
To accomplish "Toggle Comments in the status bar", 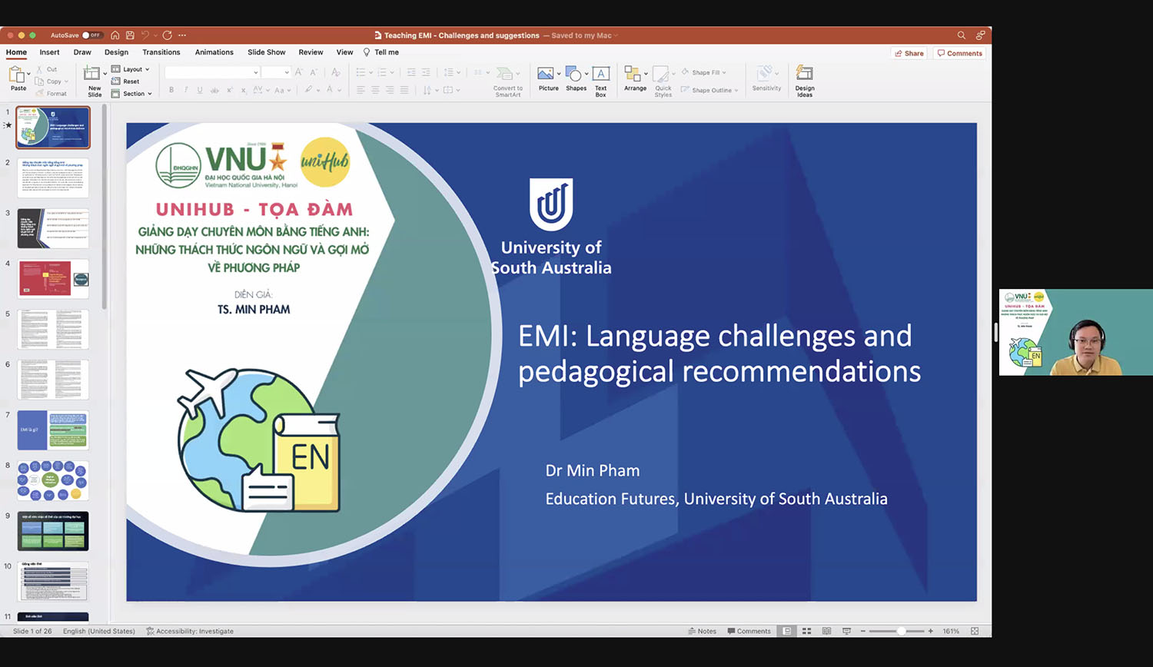I will (749, 631).
